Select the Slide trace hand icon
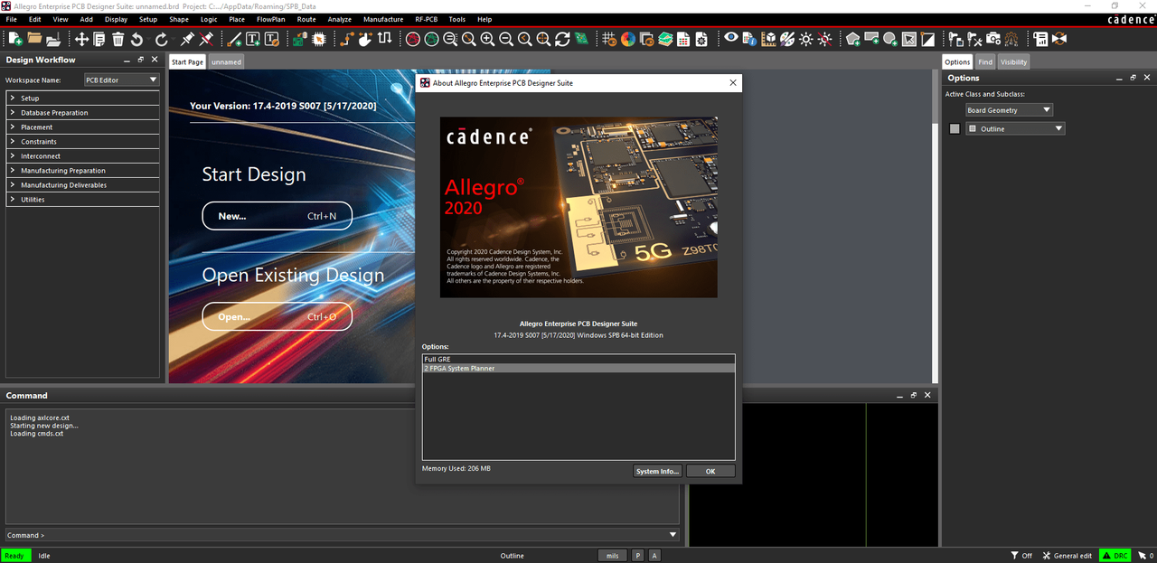Screen dimensions: 1157x563 (x=365, y=39)
